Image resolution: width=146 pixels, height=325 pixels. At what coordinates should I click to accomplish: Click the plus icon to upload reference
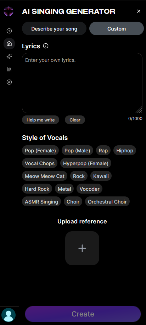click(82, 248)
